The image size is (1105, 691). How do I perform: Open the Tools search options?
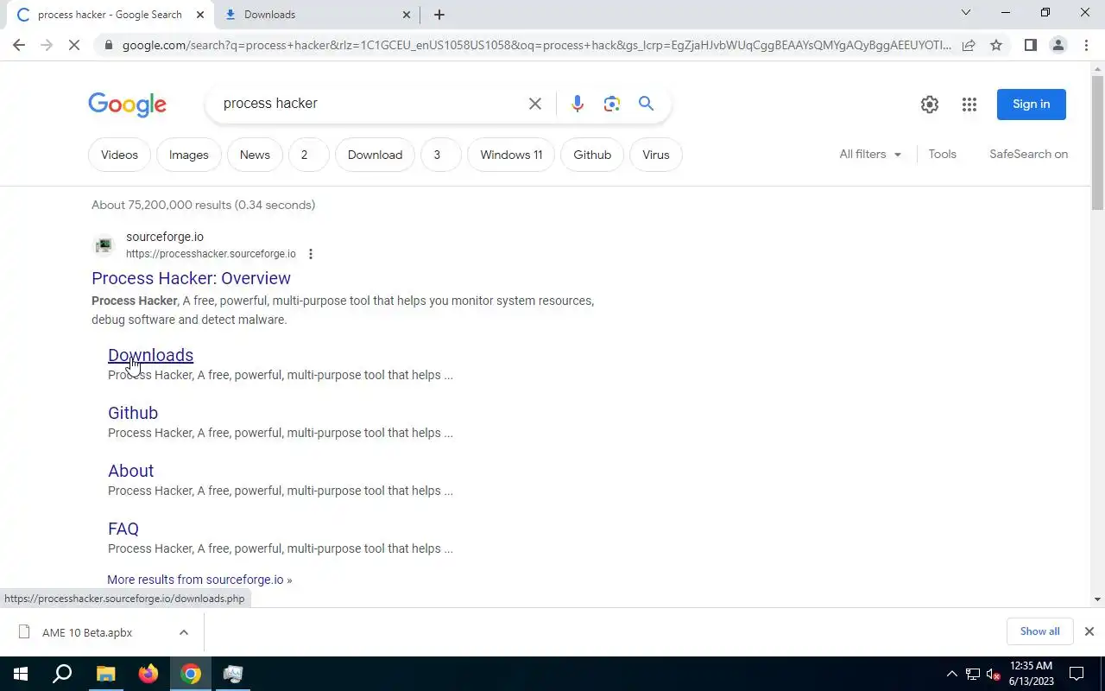tap(942, 154)
